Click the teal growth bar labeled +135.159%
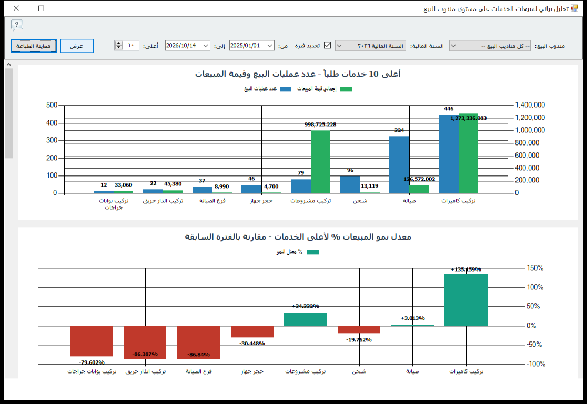The height and width of the screenshot is (404, 587). pos(466,300)
